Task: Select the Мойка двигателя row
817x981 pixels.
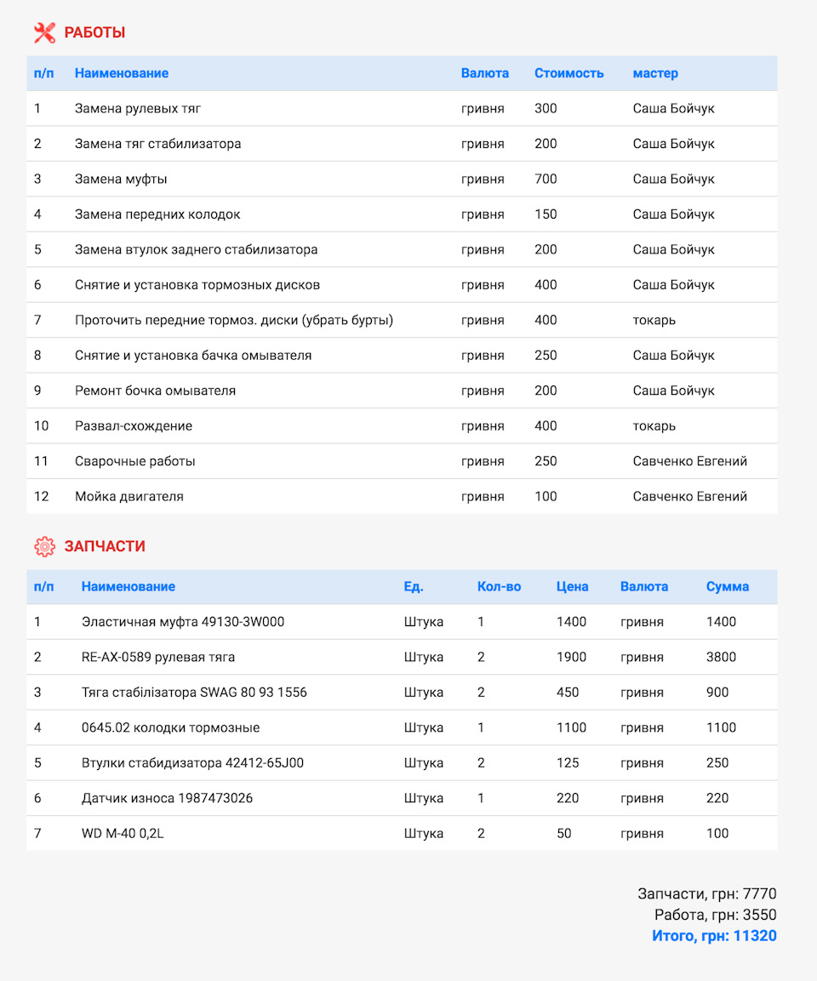Action: 129,497
